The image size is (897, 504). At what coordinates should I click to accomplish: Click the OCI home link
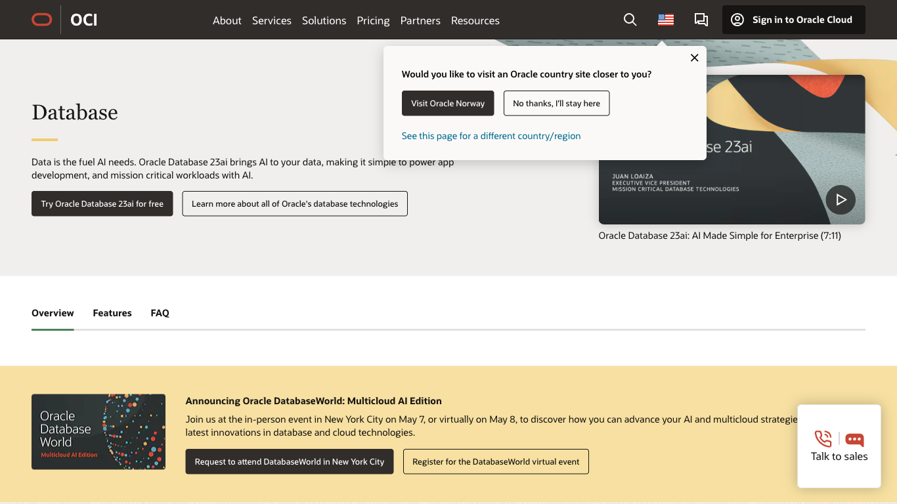coord(84,20)
